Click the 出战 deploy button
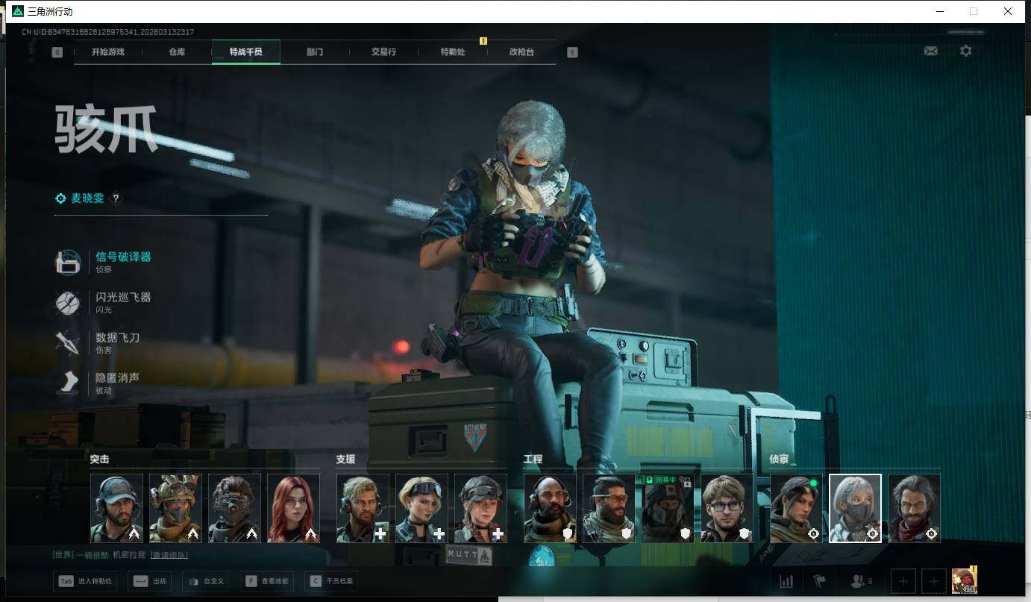Viewport: 1031px width, 602px height. point(150,581)
